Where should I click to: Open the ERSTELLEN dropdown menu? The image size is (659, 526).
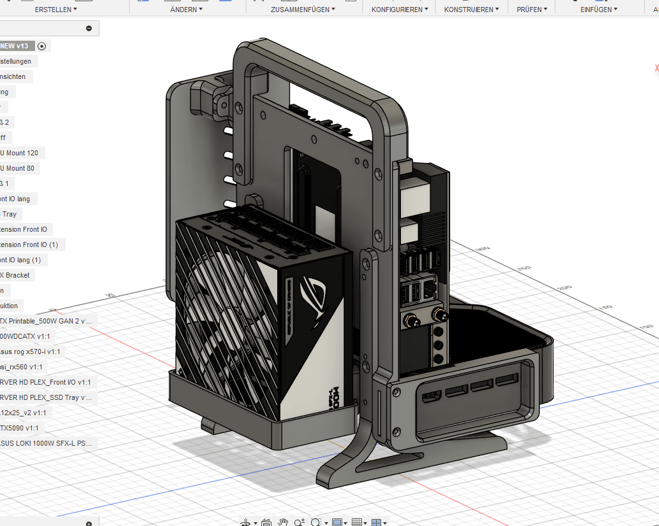[56, 10]
